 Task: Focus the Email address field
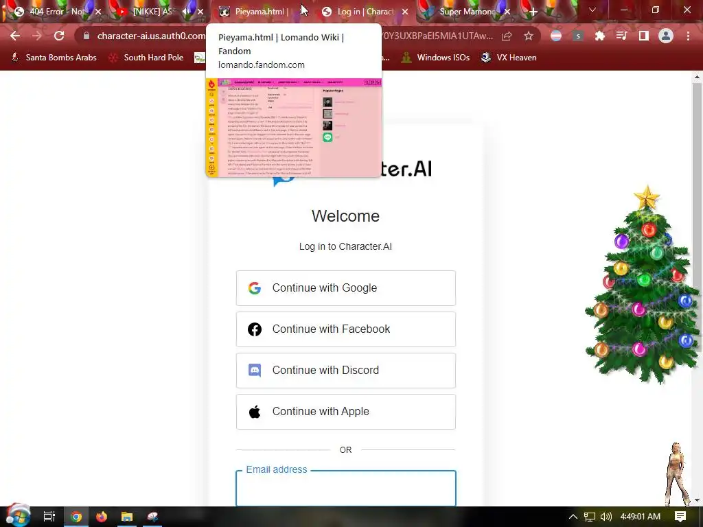[x=346, y=489]
